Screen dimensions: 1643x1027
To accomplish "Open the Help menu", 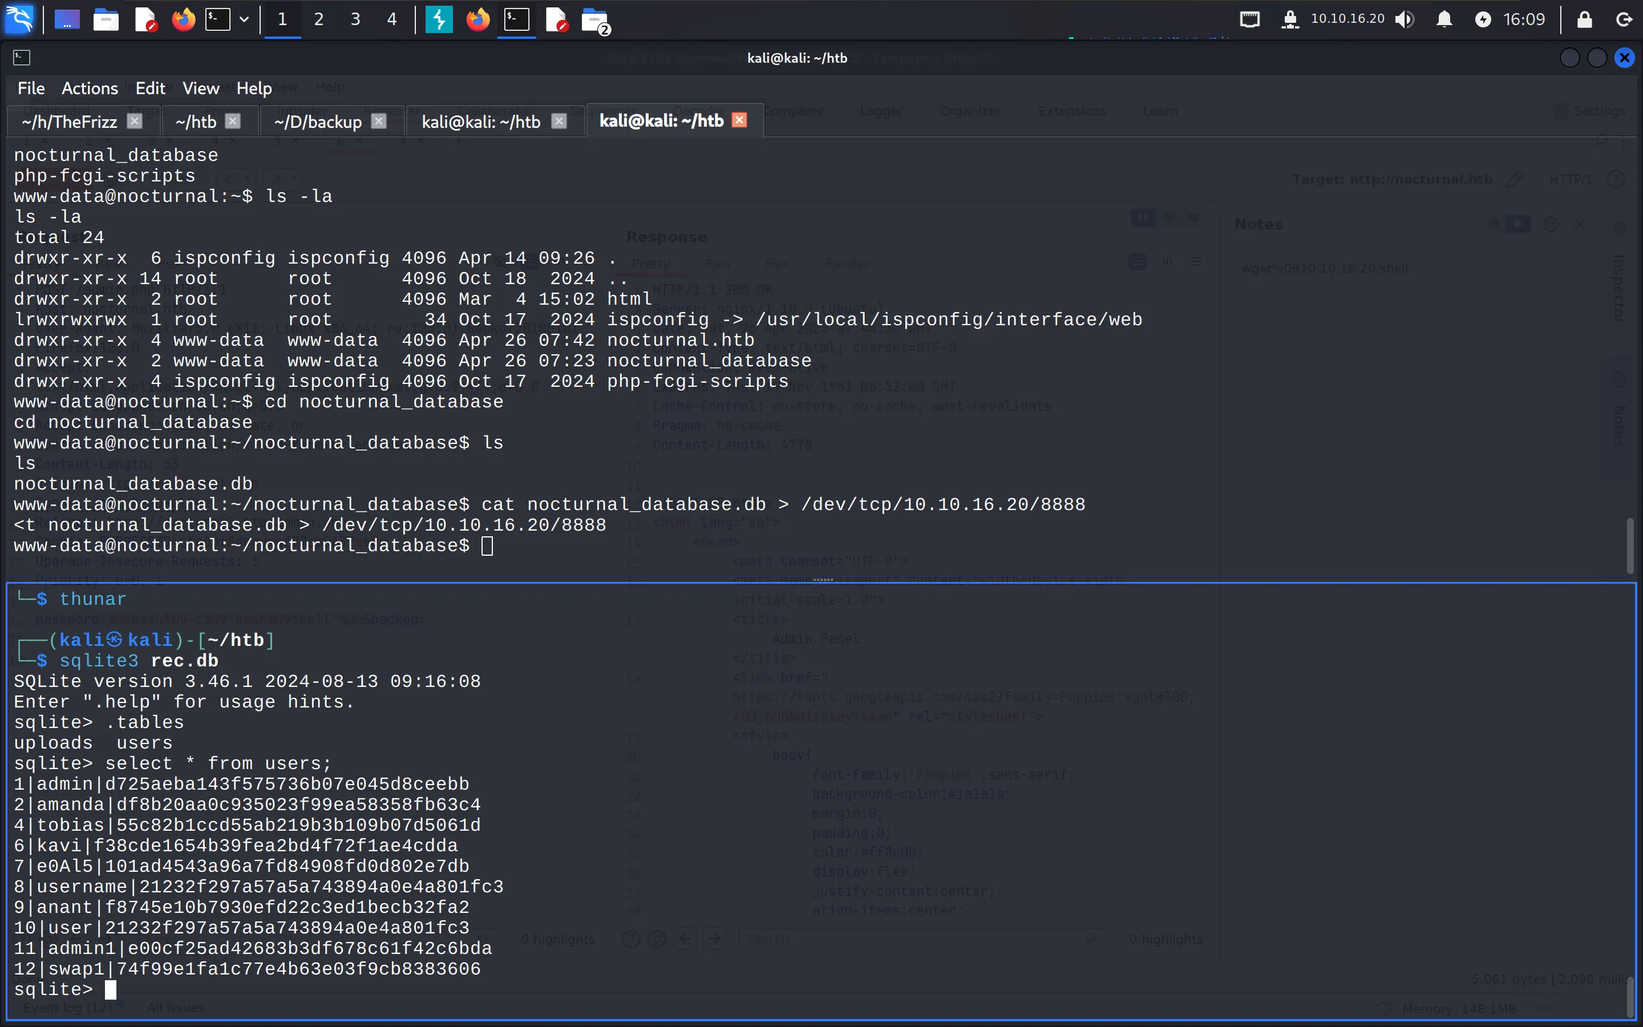I will [254, 88].
